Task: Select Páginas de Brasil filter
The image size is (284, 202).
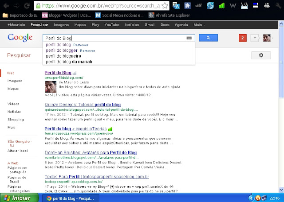Action: (x=17, y=179)
